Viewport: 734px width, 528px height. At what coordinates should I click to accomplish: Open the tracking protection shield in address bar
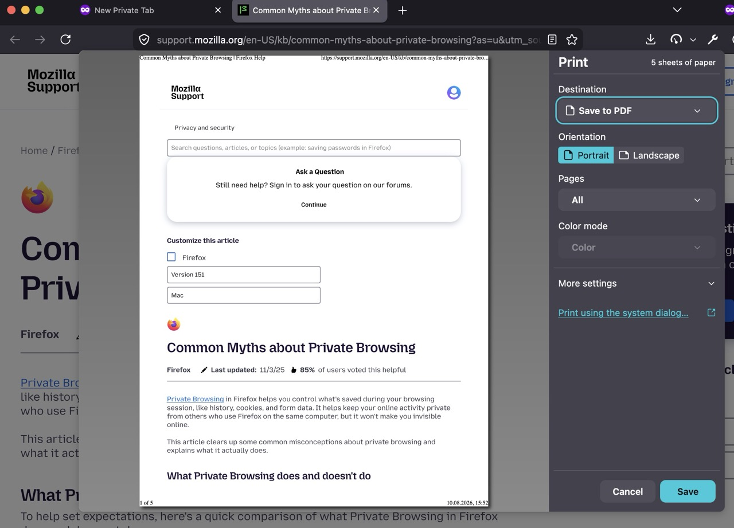[x=145, y=40]
